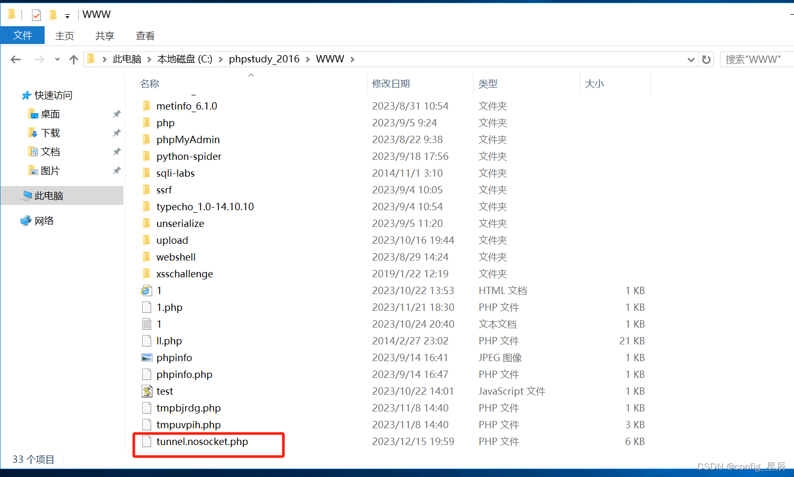The width and height of the screenshot is (794, 477).
Task: Expand the chevron after WWW in breadcrumb
Action: 352,59
